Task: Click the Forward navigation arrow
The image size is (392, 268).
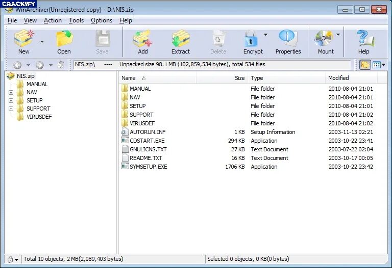Action: point(39,65)
